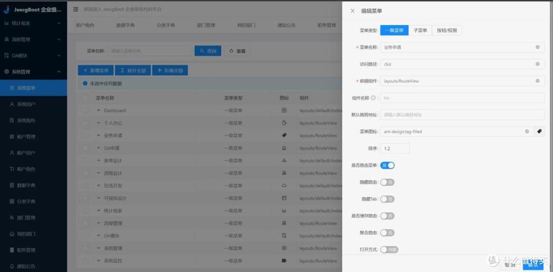Open 系统用户 in the sidebar
Image resolution: width=553 pixels, height=272 pixels.
[33, 104]
